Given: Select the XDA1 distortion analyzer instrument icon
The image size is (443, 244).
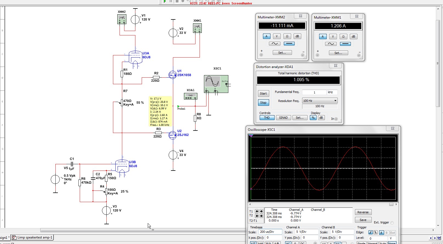Looking at the screenshot, I should (x=191, y=96).
